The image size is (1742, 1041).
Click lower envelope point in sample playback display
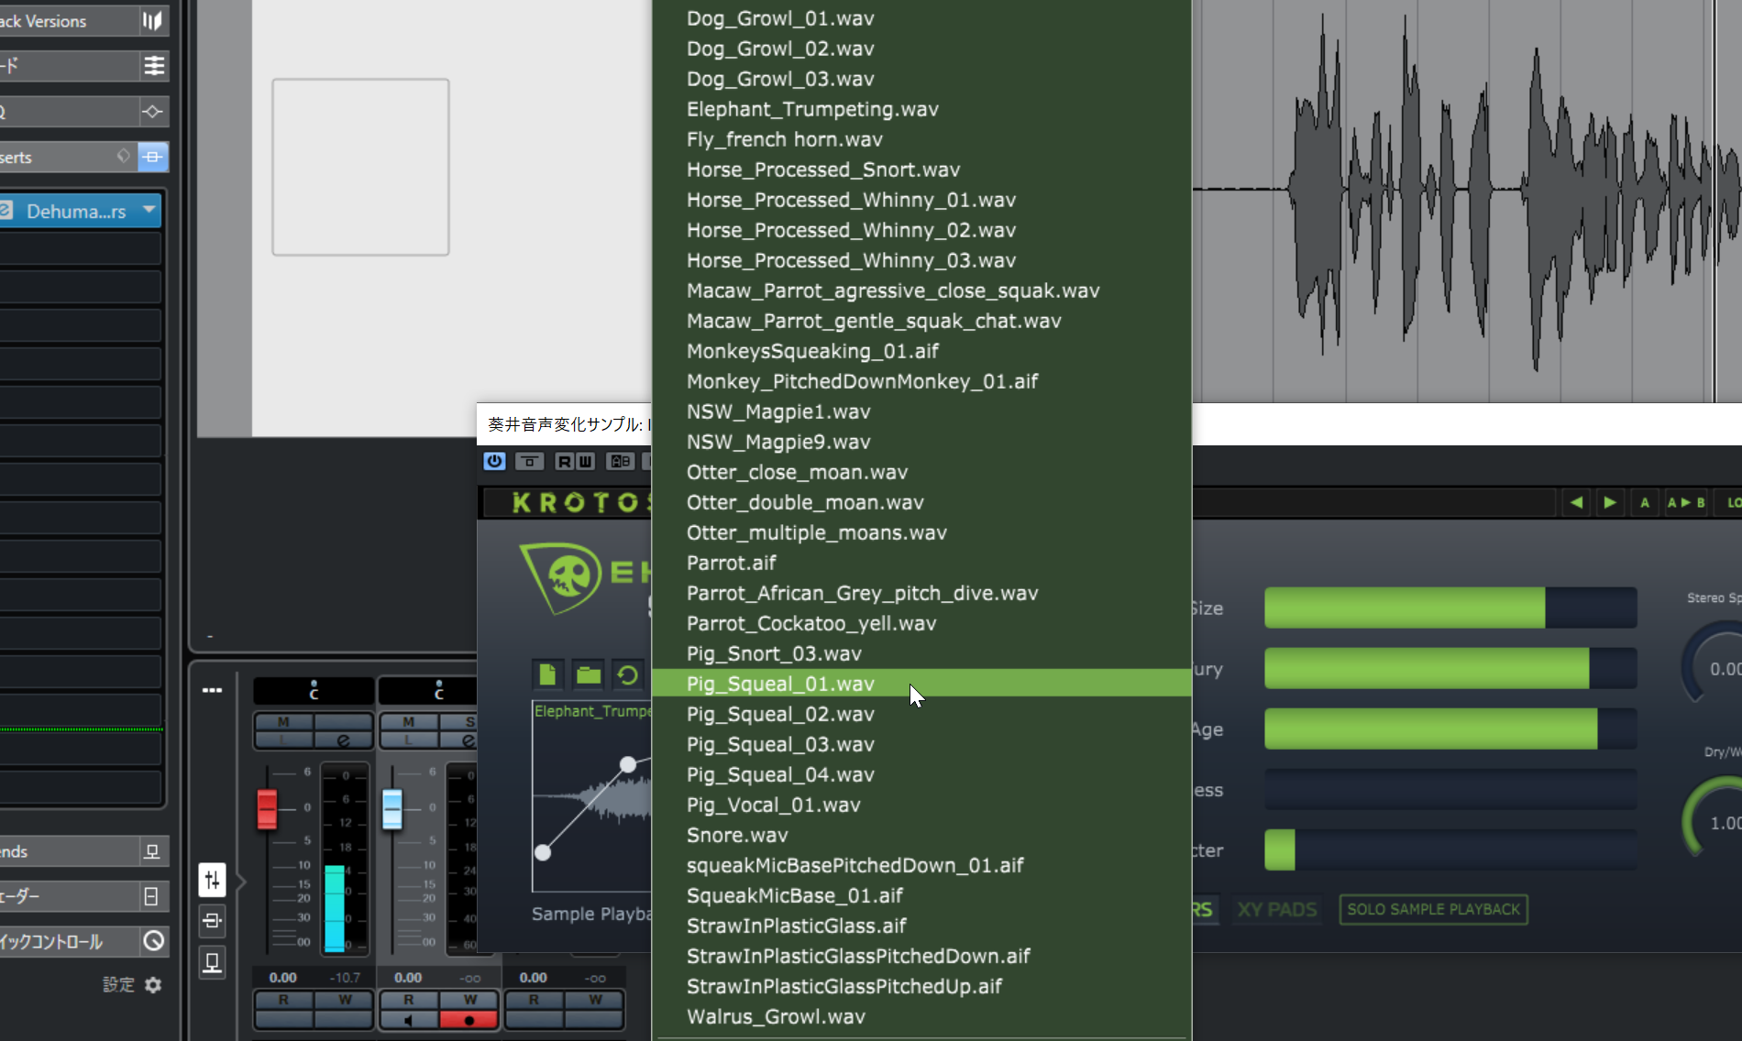tap(543, 852)
